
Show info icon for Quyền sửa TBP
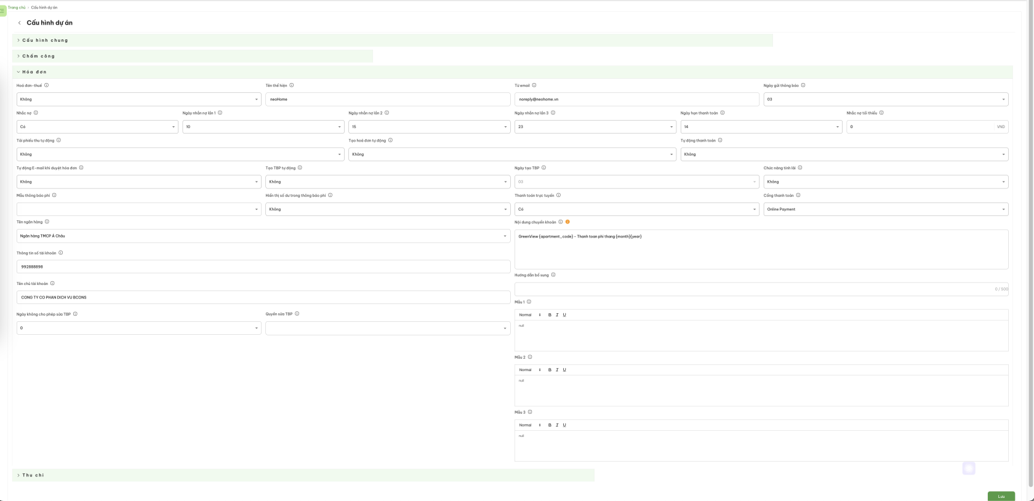pyautogui.click(x=297, y=314)
